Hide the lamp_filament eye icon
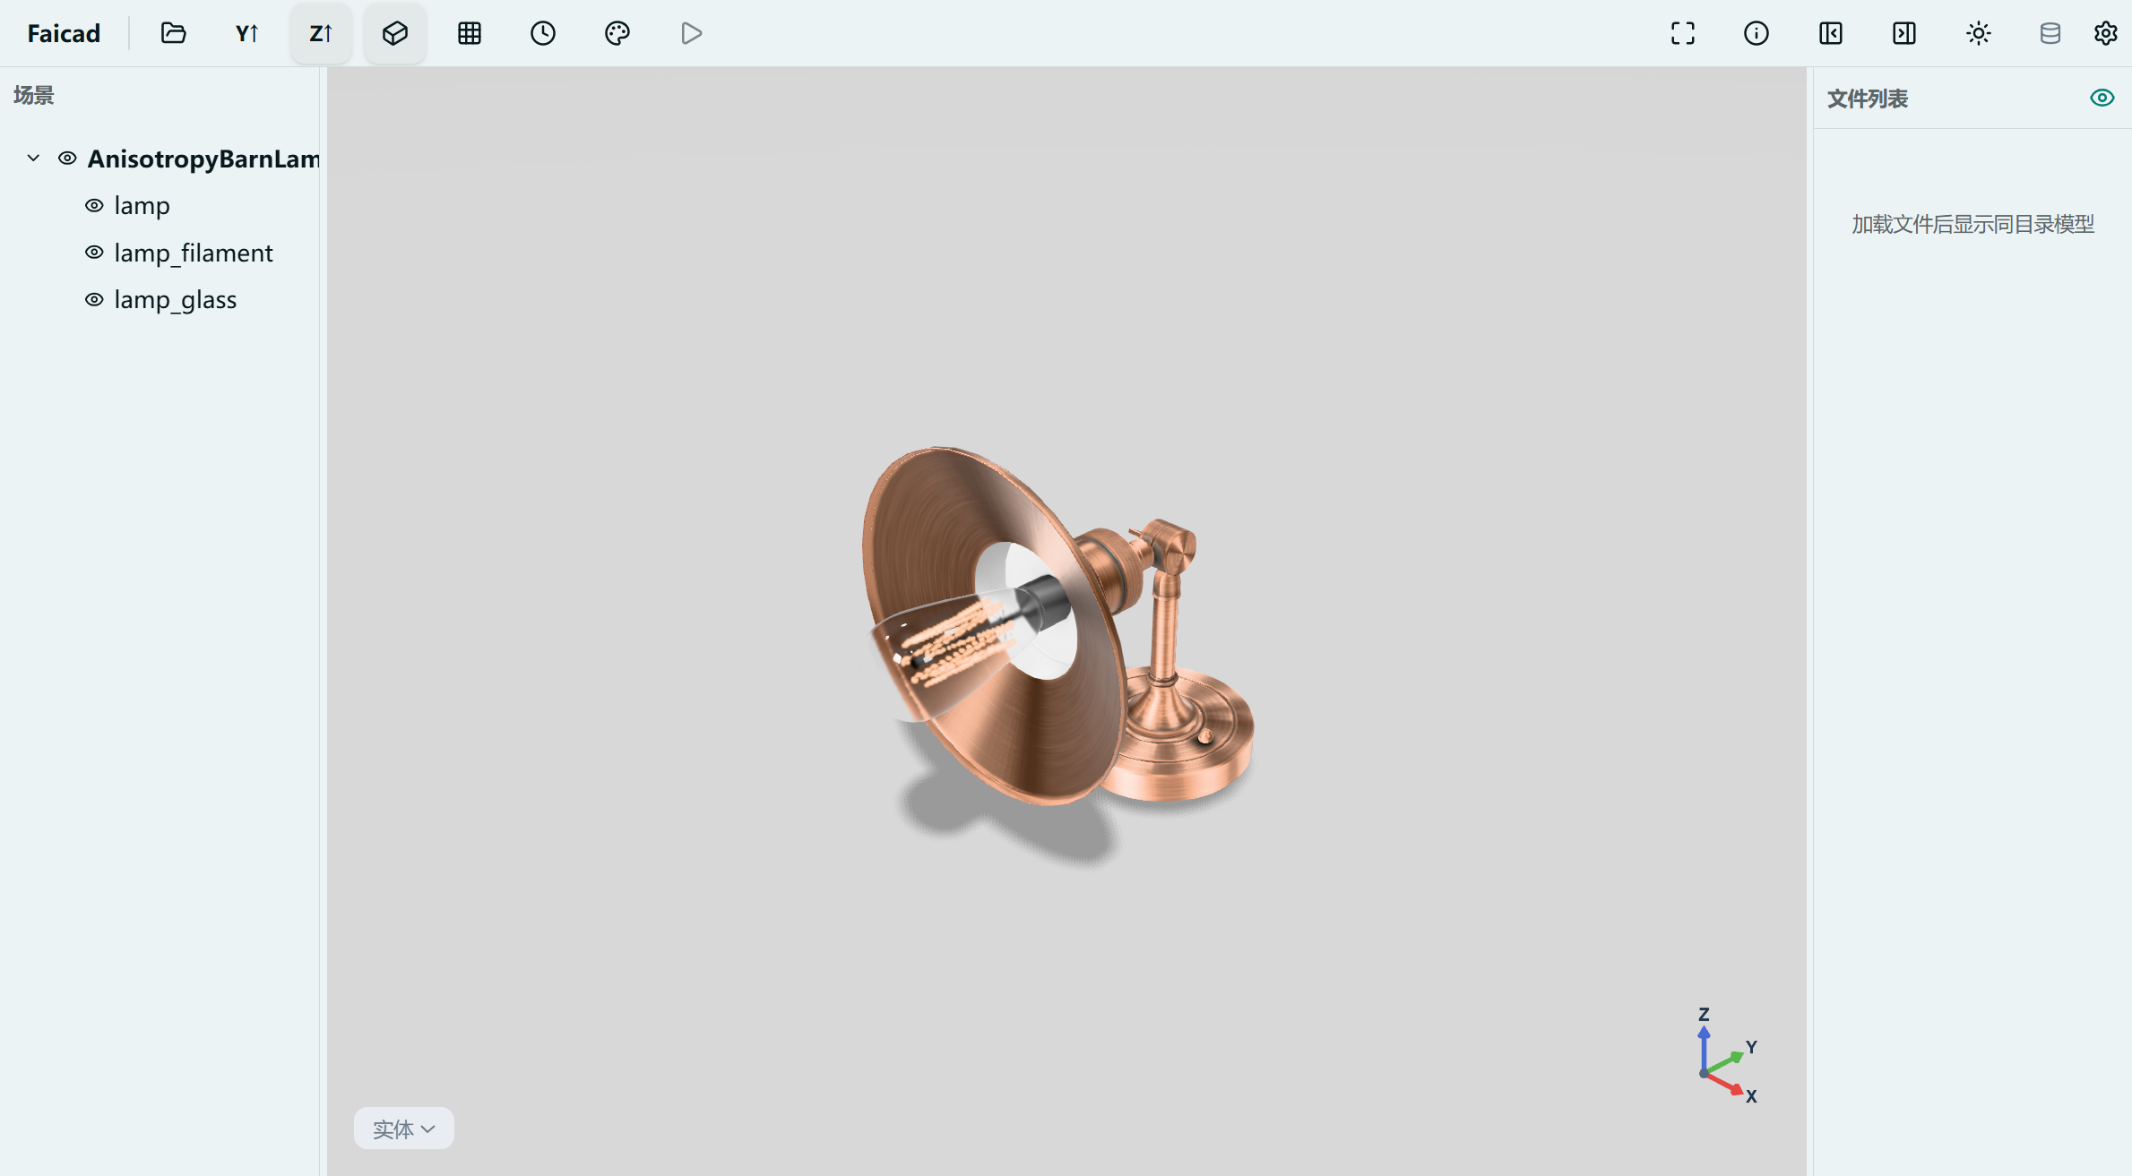Image resolution: width=2132 pixels, height=1176 pixels. tap(94, 253)
